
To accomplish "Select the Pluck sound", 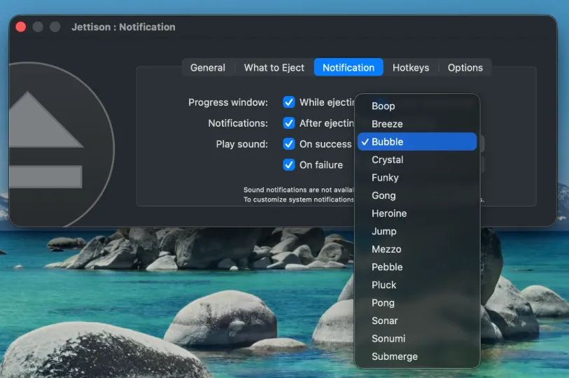I will [417, 285].
